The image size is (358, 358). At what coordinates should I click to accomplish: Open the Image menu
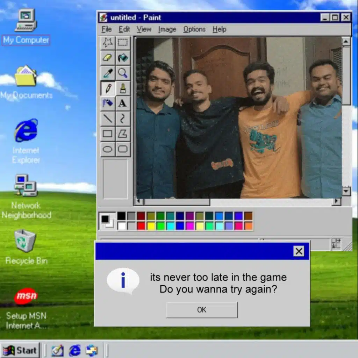(x=167, y=29)
